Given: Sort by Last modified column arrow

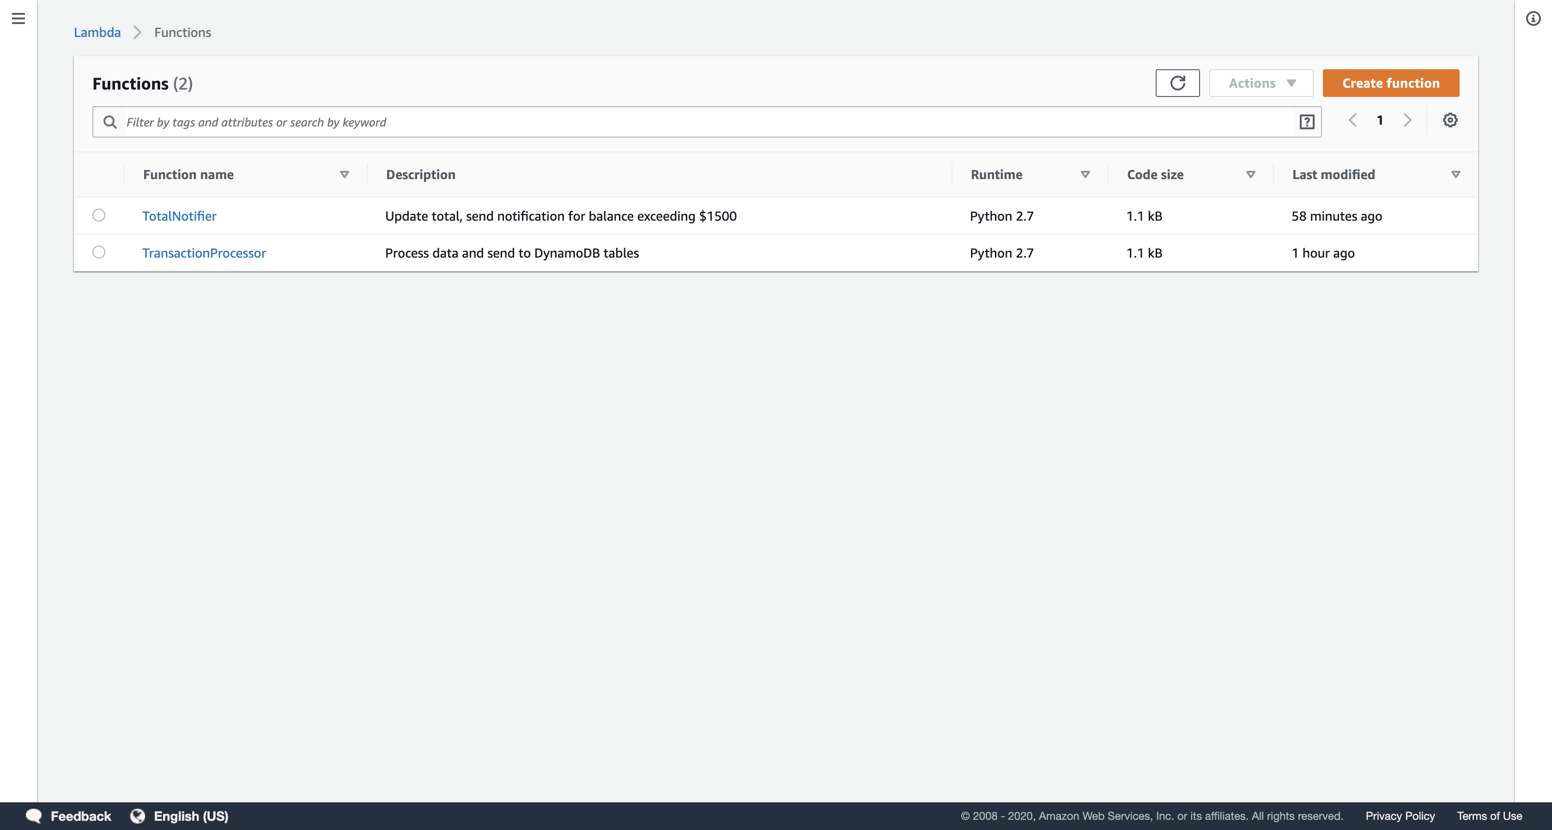Looking at the screenshot, I should point(1455,174).
